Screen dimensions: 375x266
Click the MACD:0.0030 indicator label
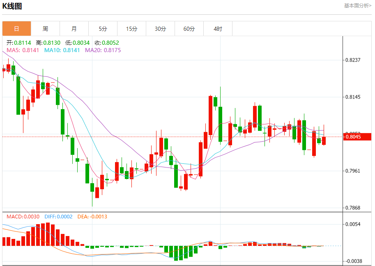click(x=23, y=216)
